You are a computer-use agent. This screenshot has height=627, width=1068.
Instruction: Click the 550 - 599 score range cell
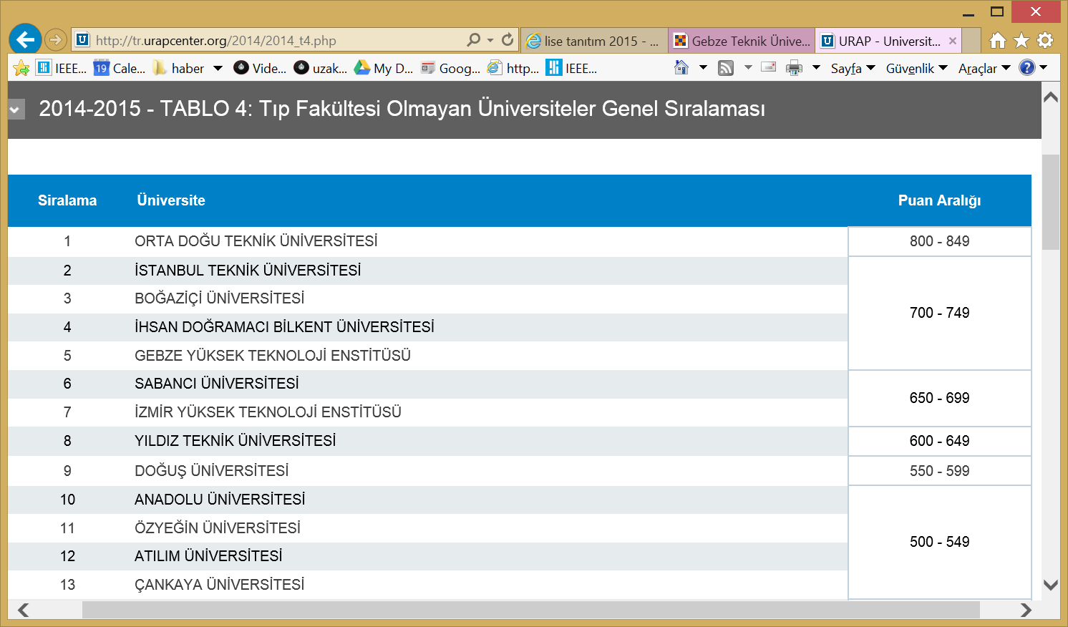pos(939,471)
